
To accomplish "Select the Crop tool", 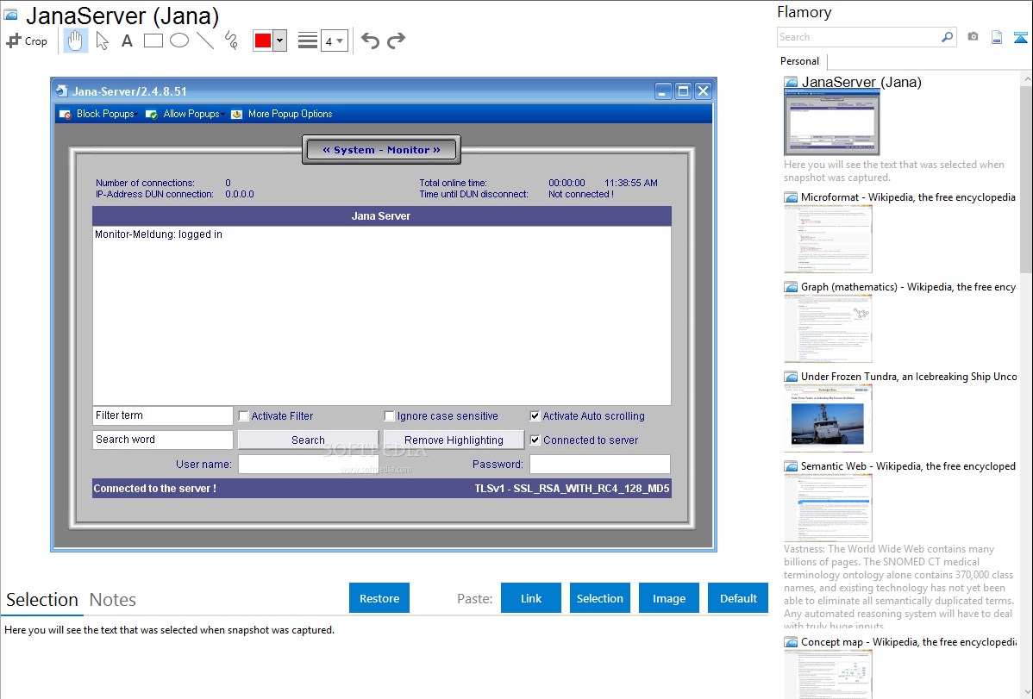I will tap(27, 41).
